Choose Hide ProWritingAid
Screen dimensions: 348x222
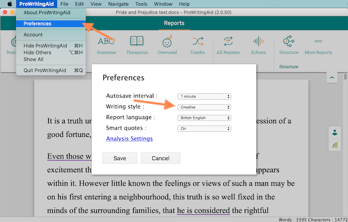pyautogui.click(x=51, y=46)
